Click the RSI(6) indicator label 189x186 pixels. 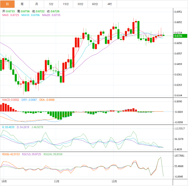click(x=11, y=154)
